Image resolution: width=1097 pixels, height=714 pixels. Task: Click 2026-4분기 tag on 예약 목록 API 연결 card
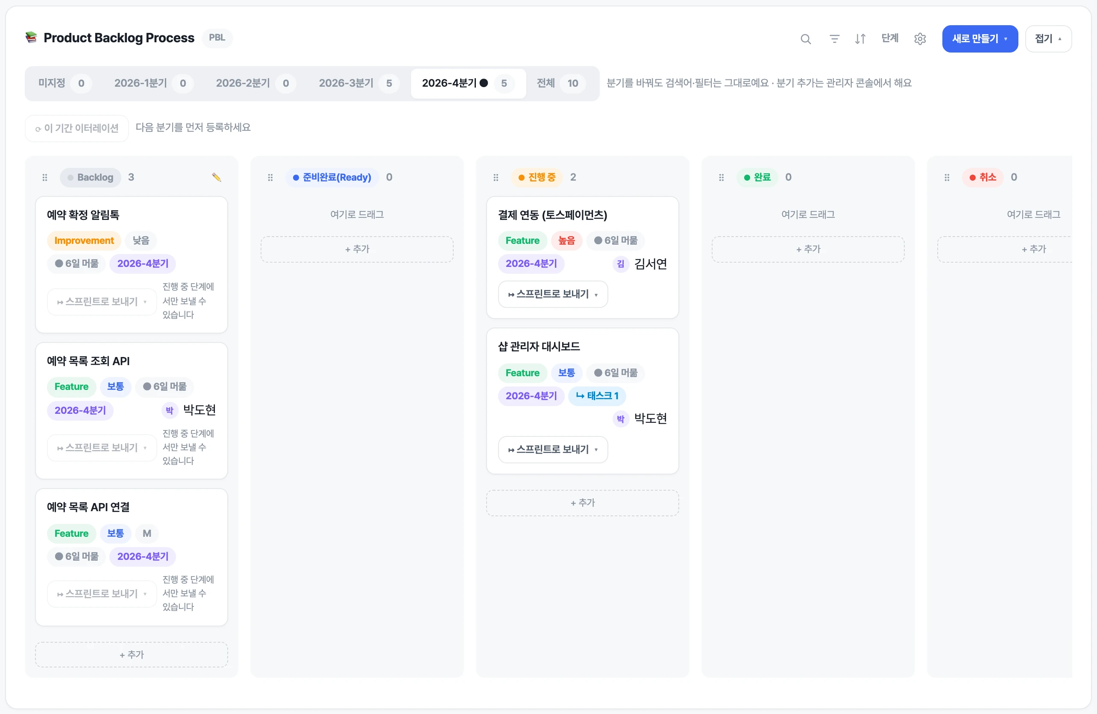(x=142, y=556)
